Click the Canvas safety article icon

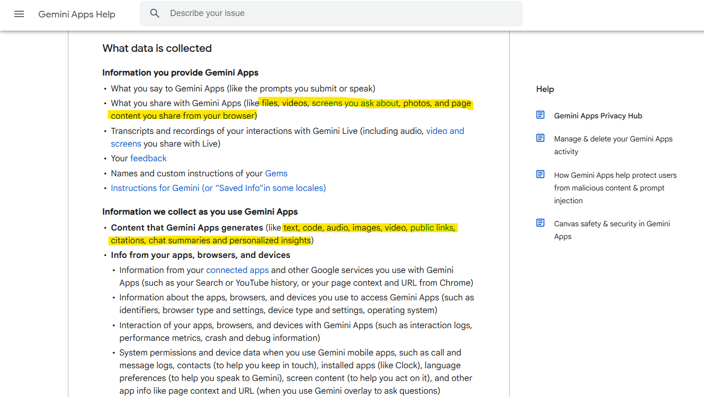click(x=540, y=223)
